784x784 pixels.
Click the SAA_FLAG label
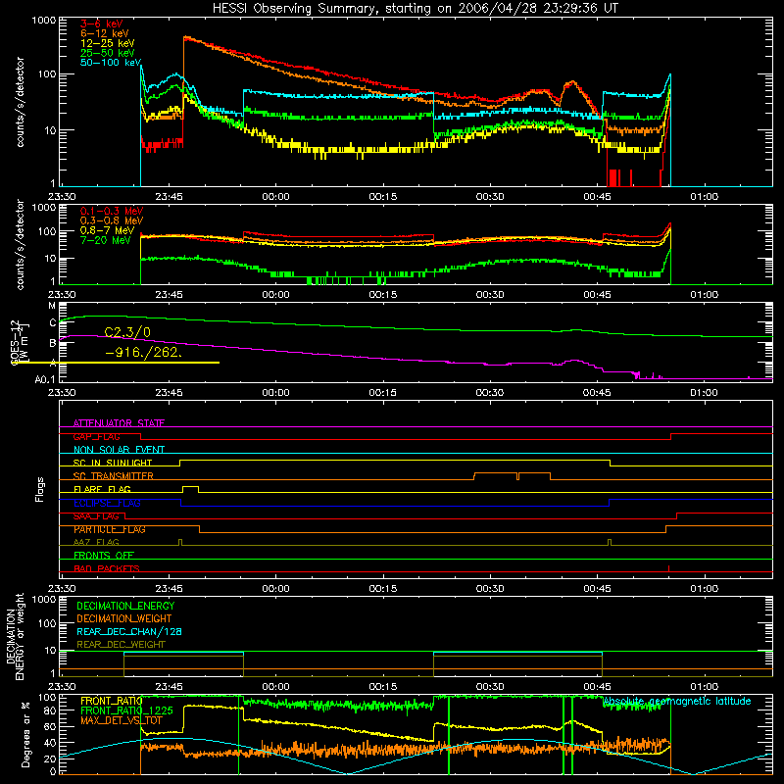click(96, 516)
